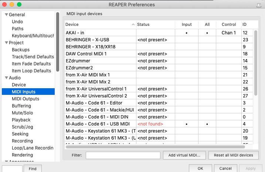
Task: Sort the table by Status column
Action: coord(155,24)
